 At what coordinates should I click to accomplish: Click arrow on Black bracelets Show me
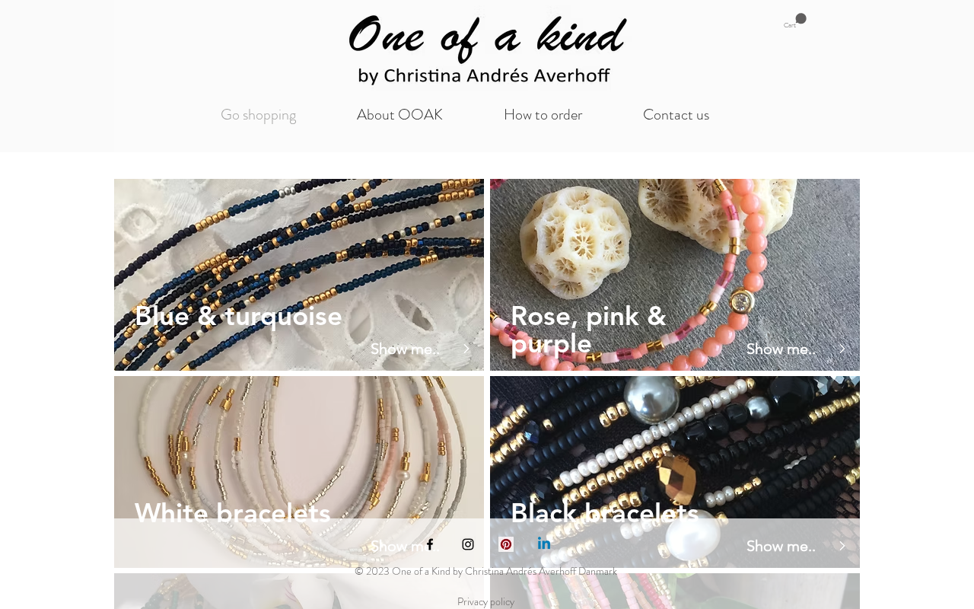coord(842,546)
